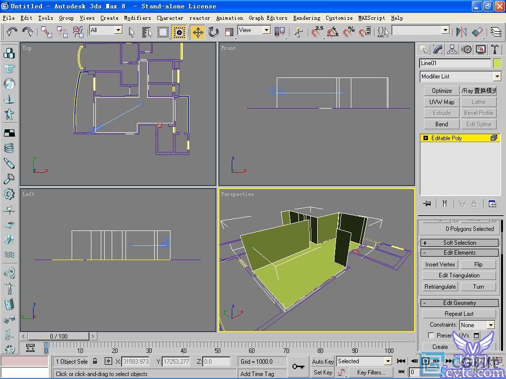This screenshot has height=379, width=506.
Task: Expand the Soft Selection rollout
Action: 460,243
